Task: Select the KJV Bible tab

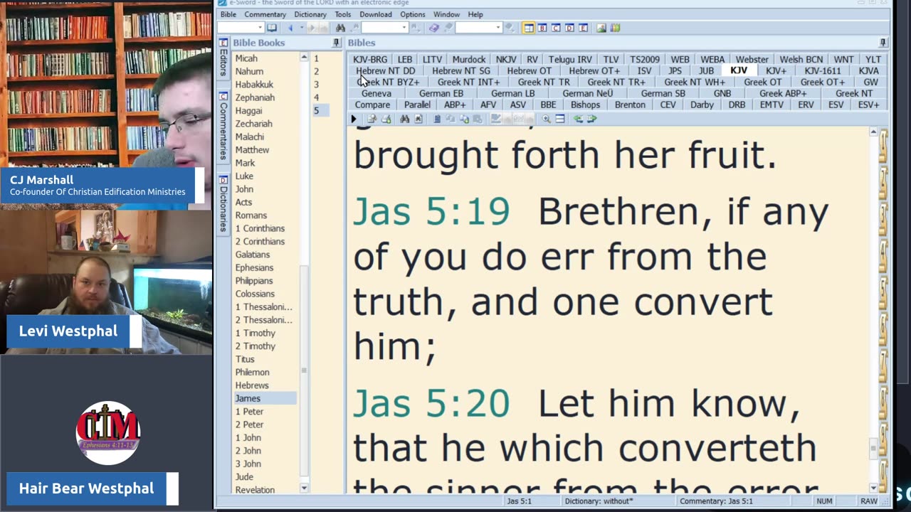Action: [x=739, y=70]
